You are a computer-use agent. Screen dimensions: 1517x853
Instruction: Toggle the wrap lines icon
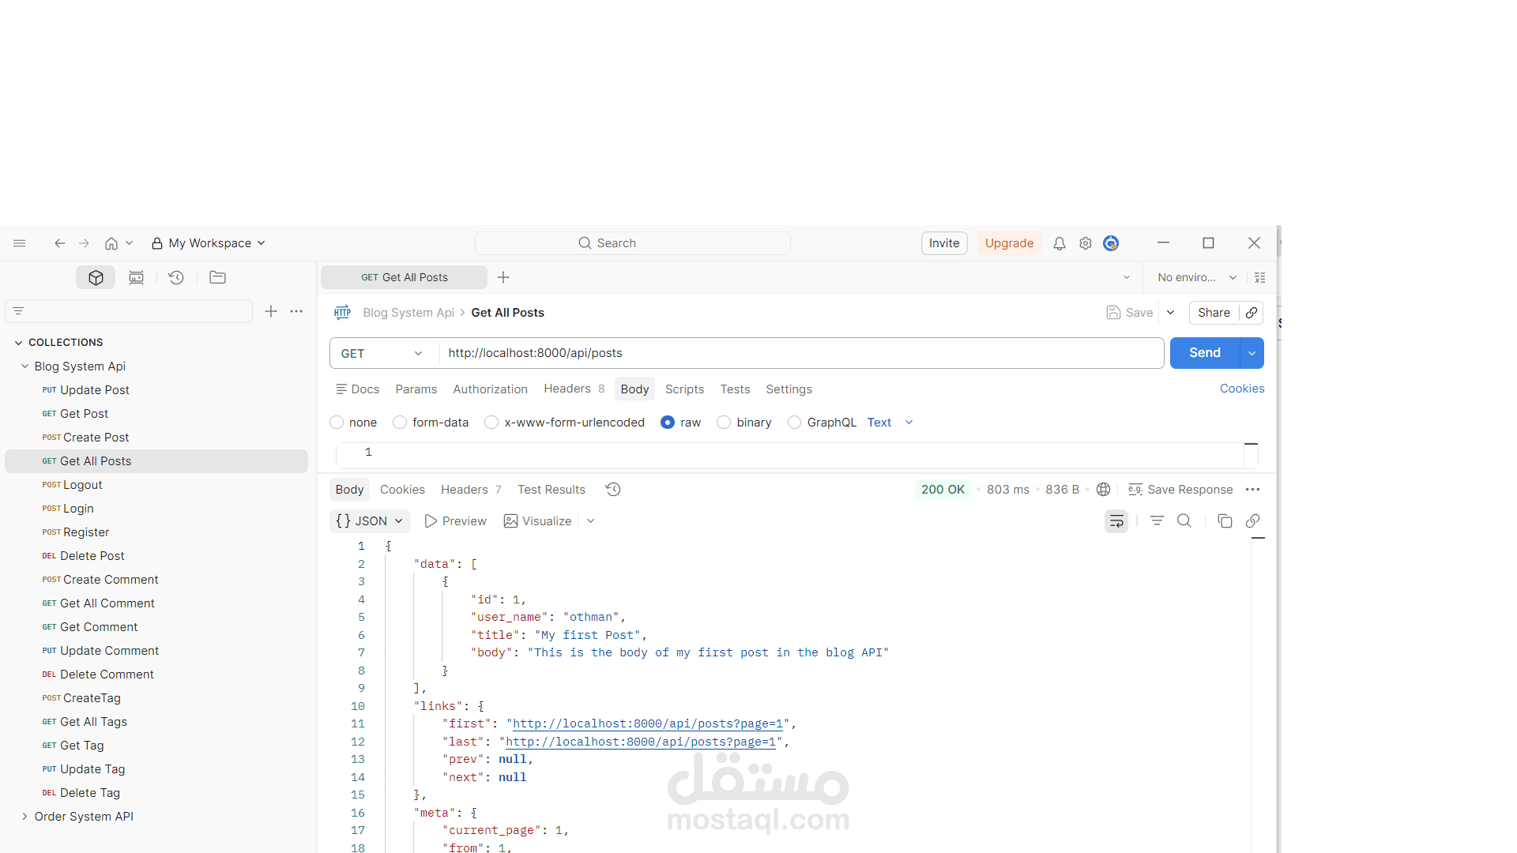pyautogui.click(x=1116, y=521)
